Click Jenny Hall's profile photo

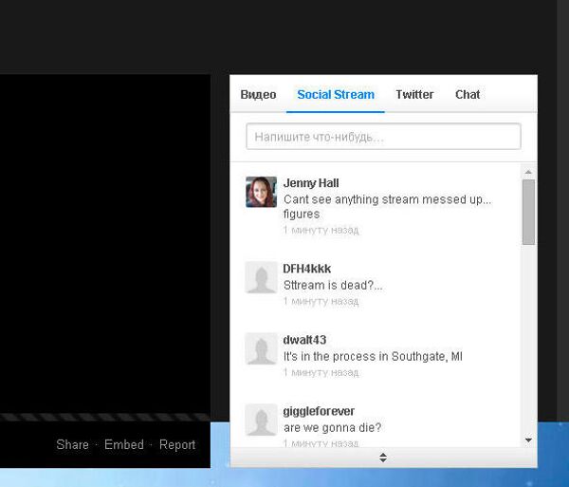261,192
